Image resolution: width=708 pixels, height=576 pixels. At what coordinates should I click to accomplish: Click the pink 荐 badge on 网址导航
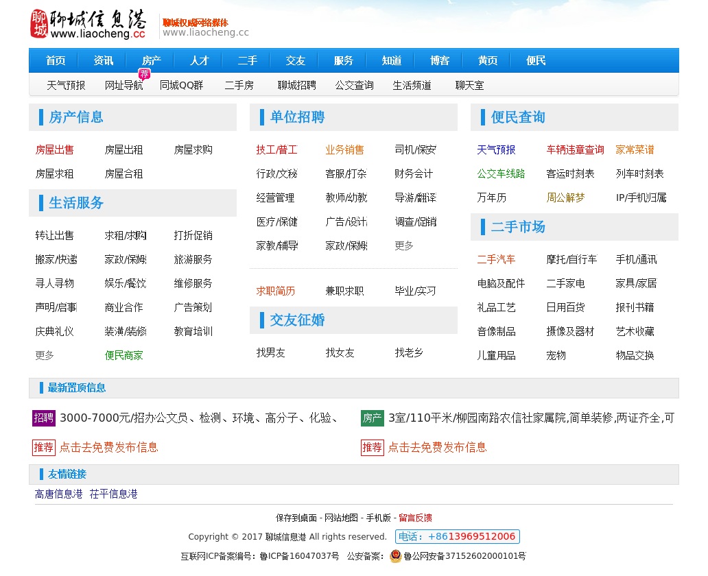pos(144,74)
